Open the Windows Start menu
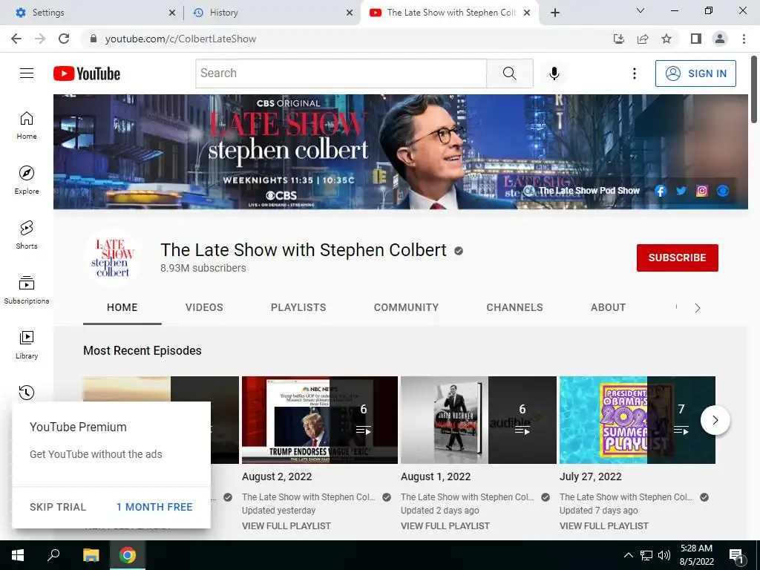The width and height of the screenshot is (760, 570). (18, 555)
